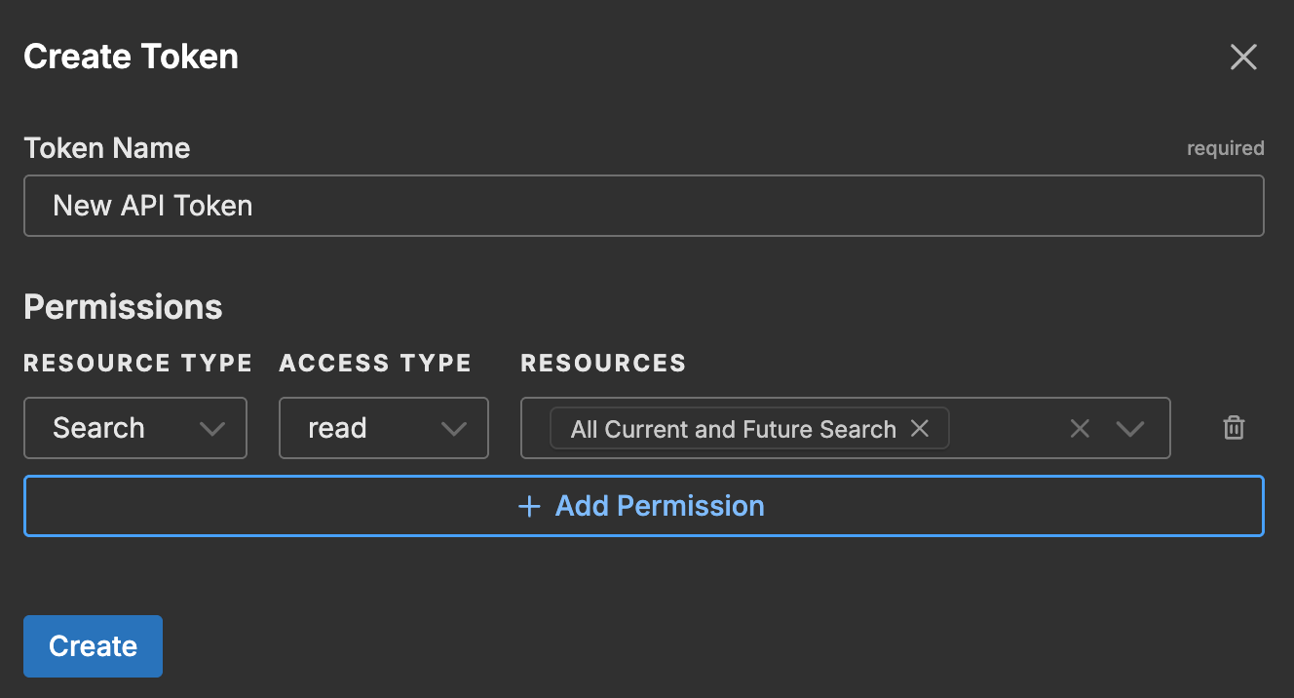Open the Resource Type dropdown showing Search

click(x=117, y=428)
